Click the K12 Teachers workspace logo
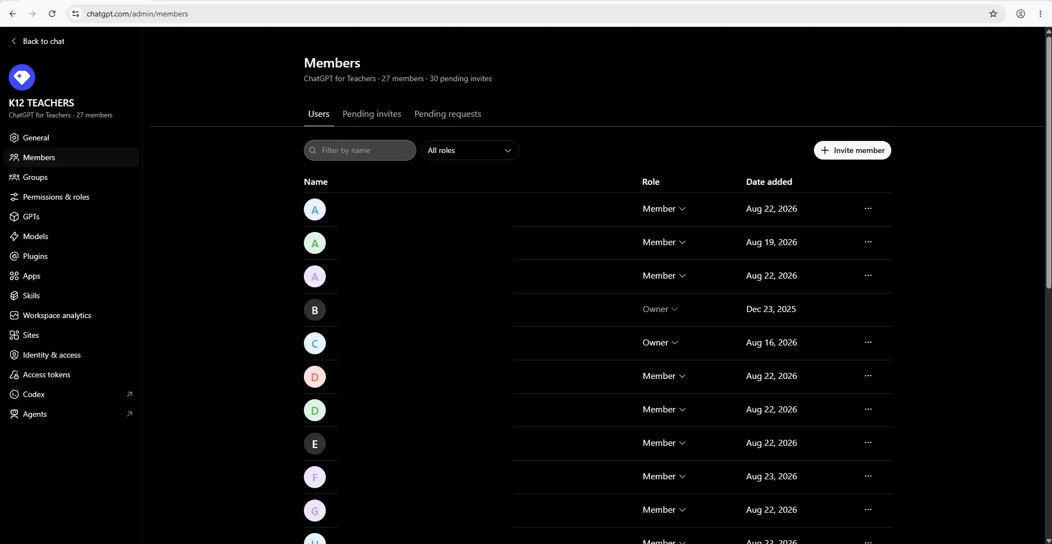This screenshot has width=1052, height=544. point(22,77)
